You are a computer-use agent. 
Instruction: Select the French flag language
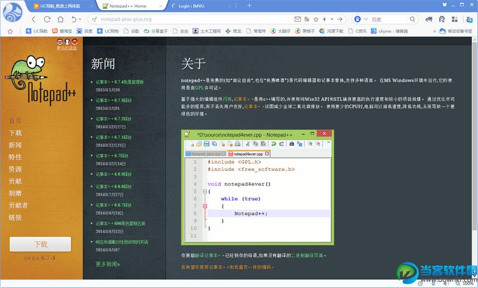click(67, 42)
